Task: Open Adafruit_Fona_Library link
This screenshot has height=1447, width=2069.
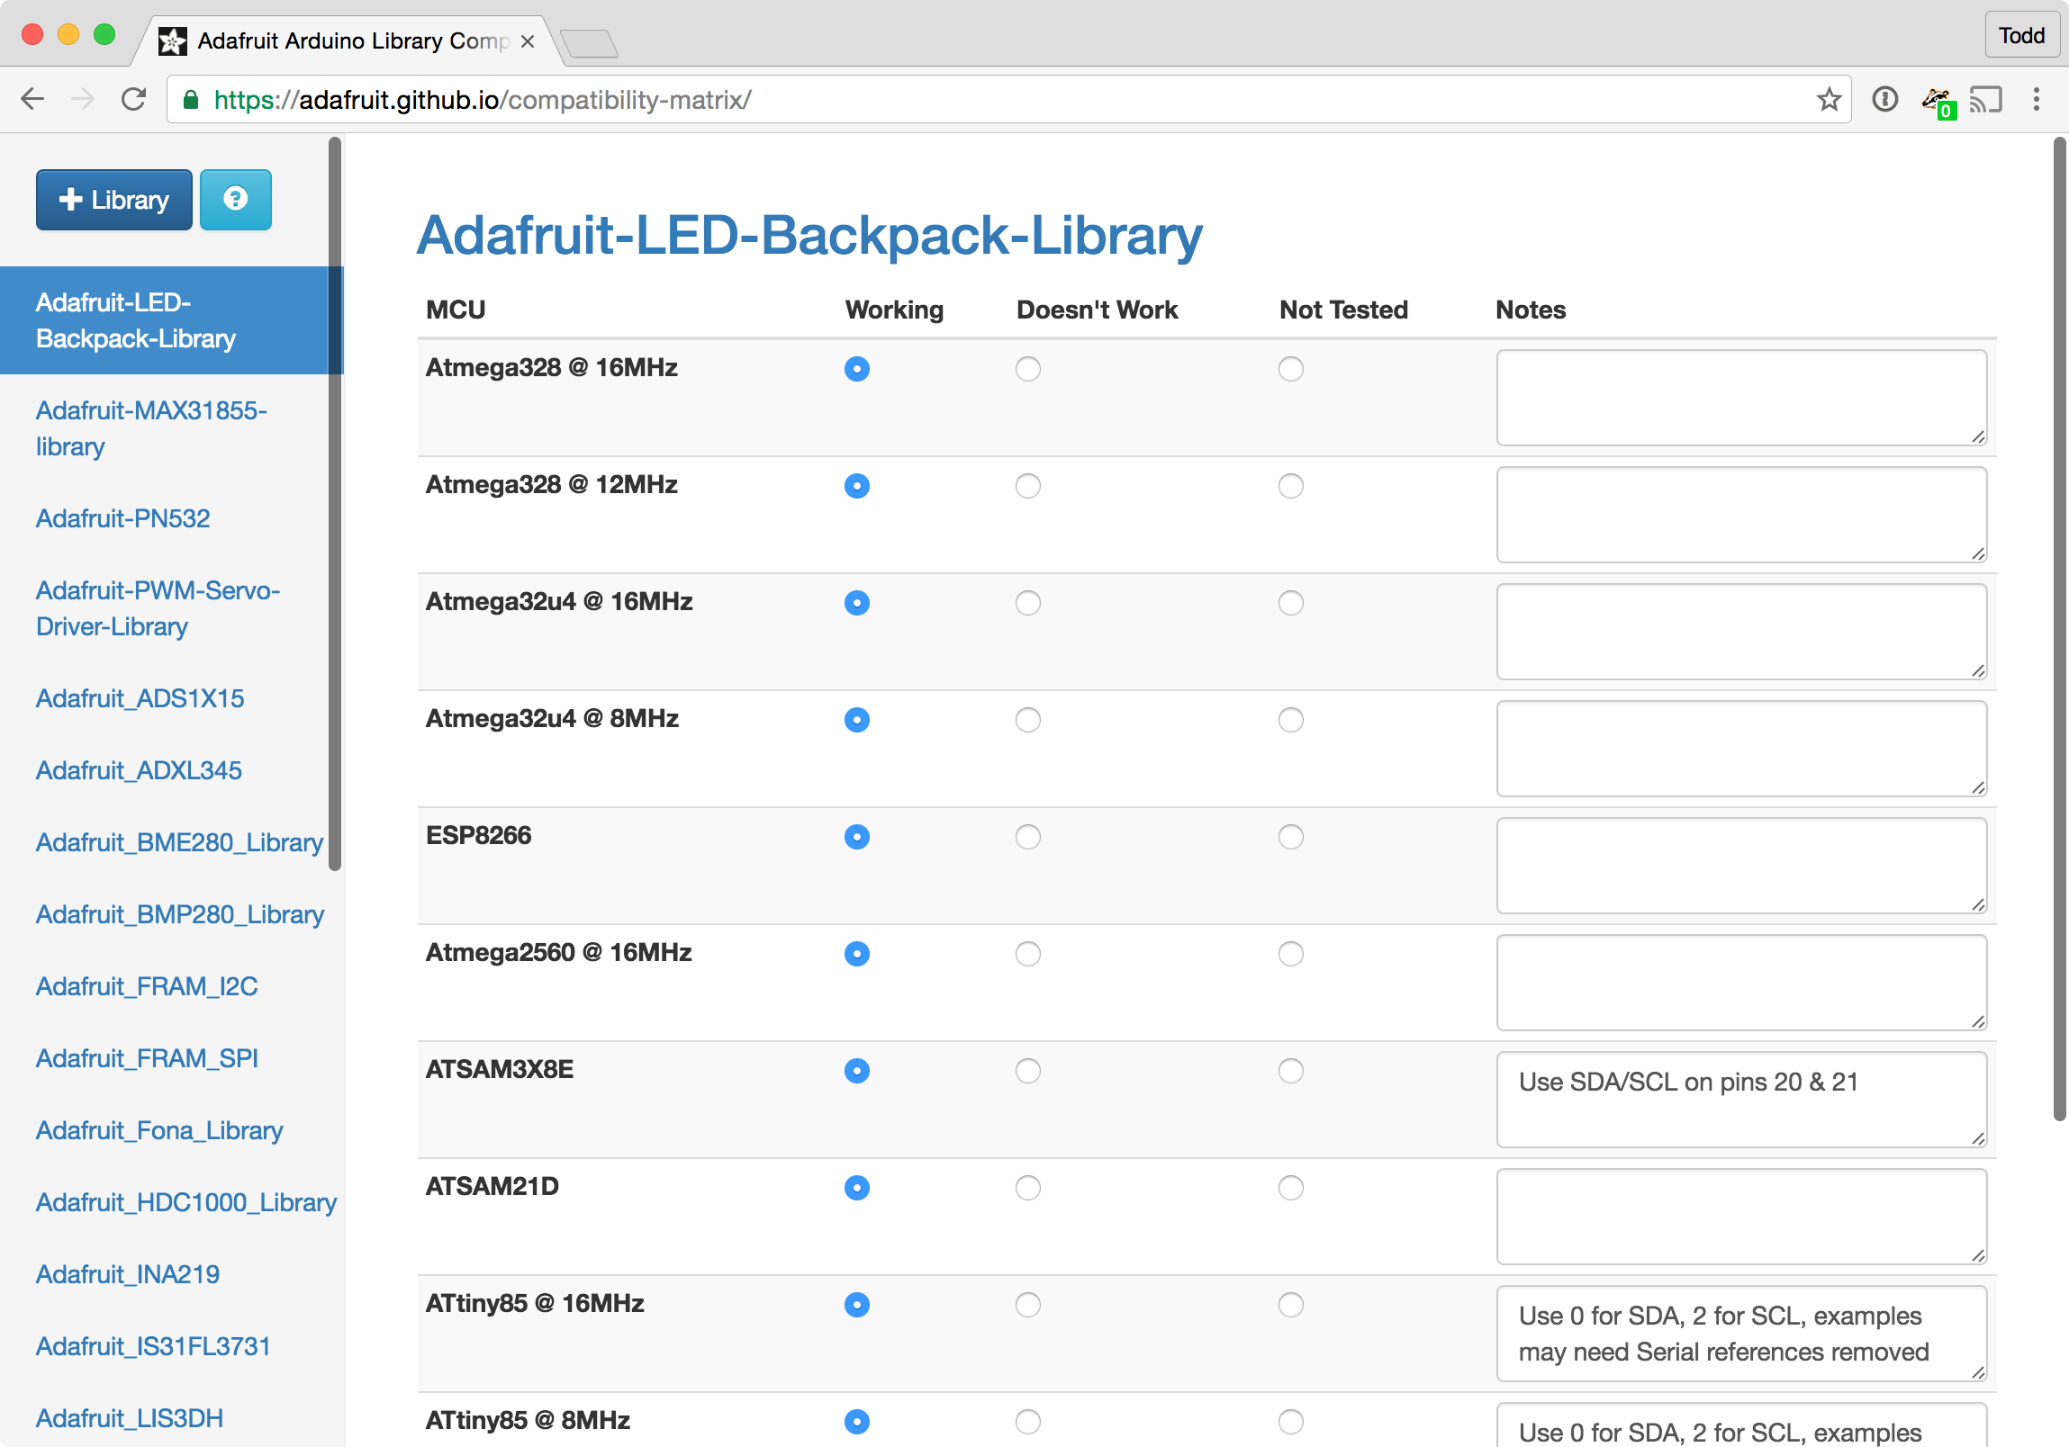Action: click(x=159, y=1131)
